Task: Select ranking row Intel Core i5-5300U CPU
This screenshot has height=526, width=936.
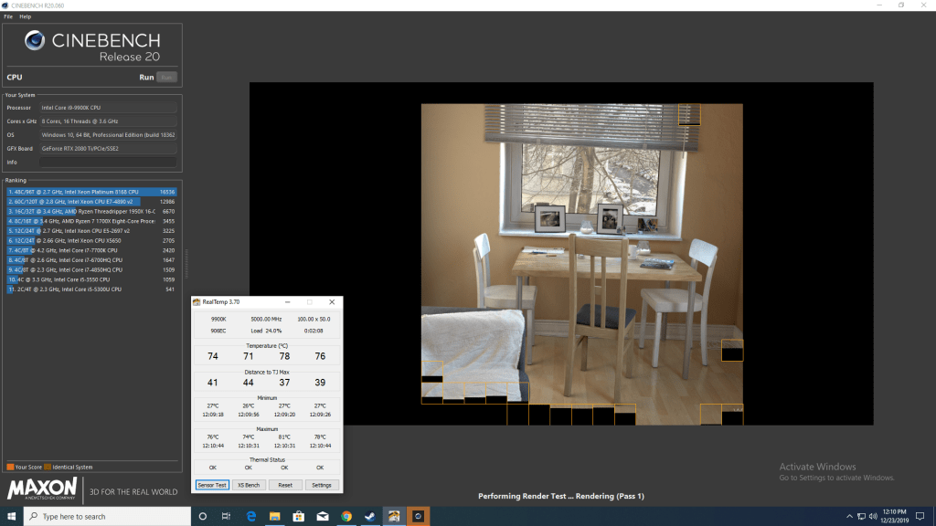Action: [x=91, y=289]
